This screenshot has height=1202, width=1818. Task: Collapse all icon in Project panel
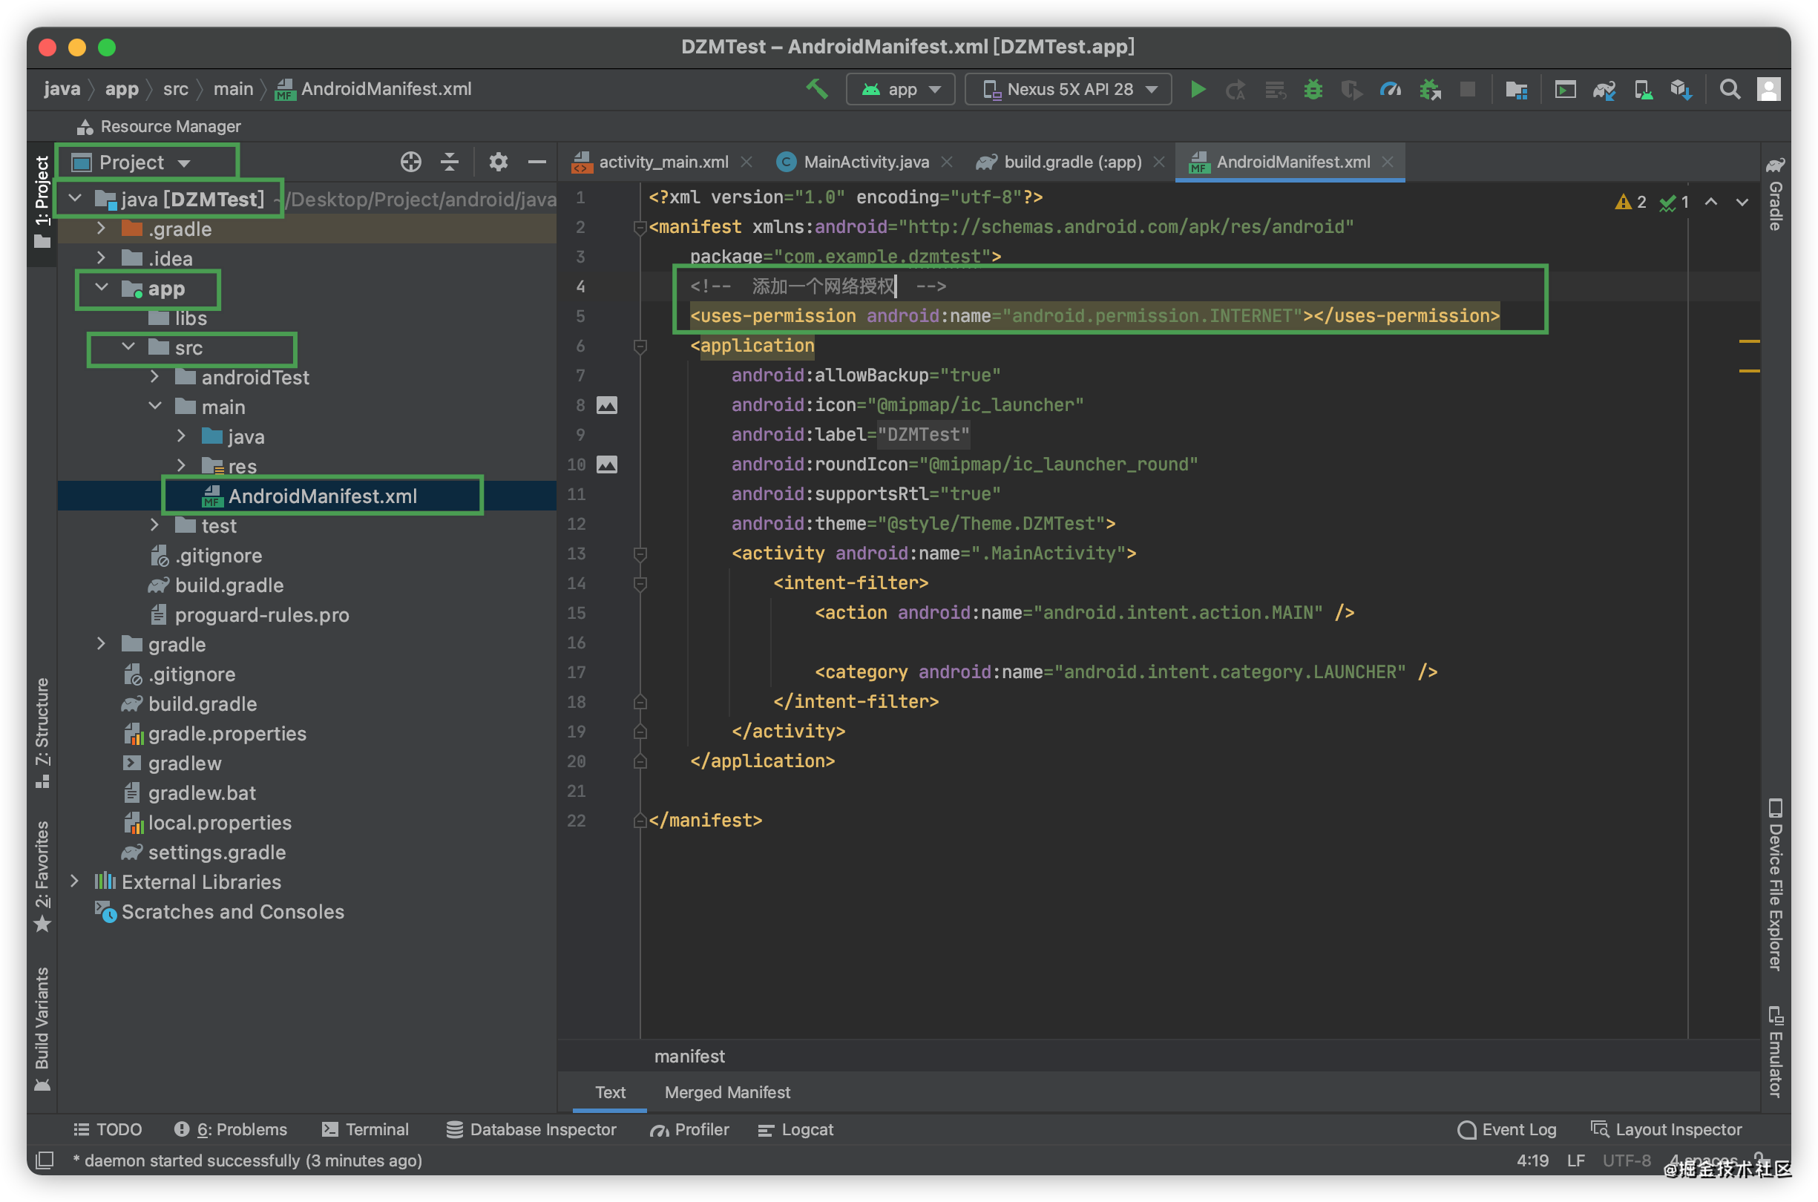(x=449, y=162)
